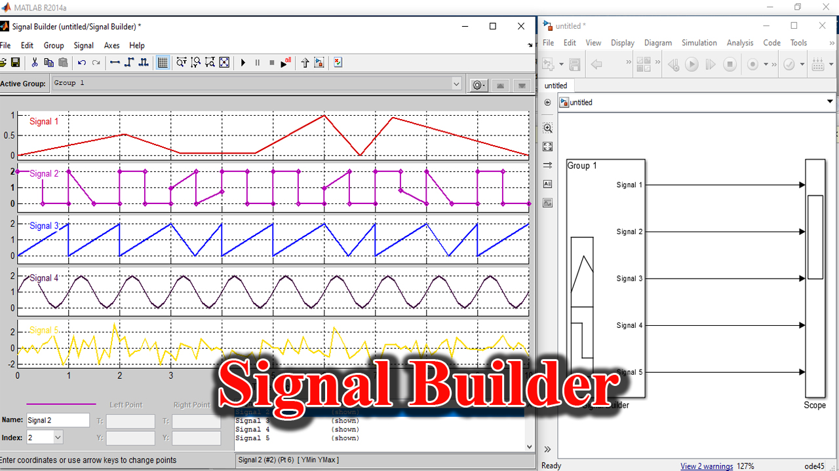Start simulation from the Signal Builder play icon

click(x=243, y=62)
